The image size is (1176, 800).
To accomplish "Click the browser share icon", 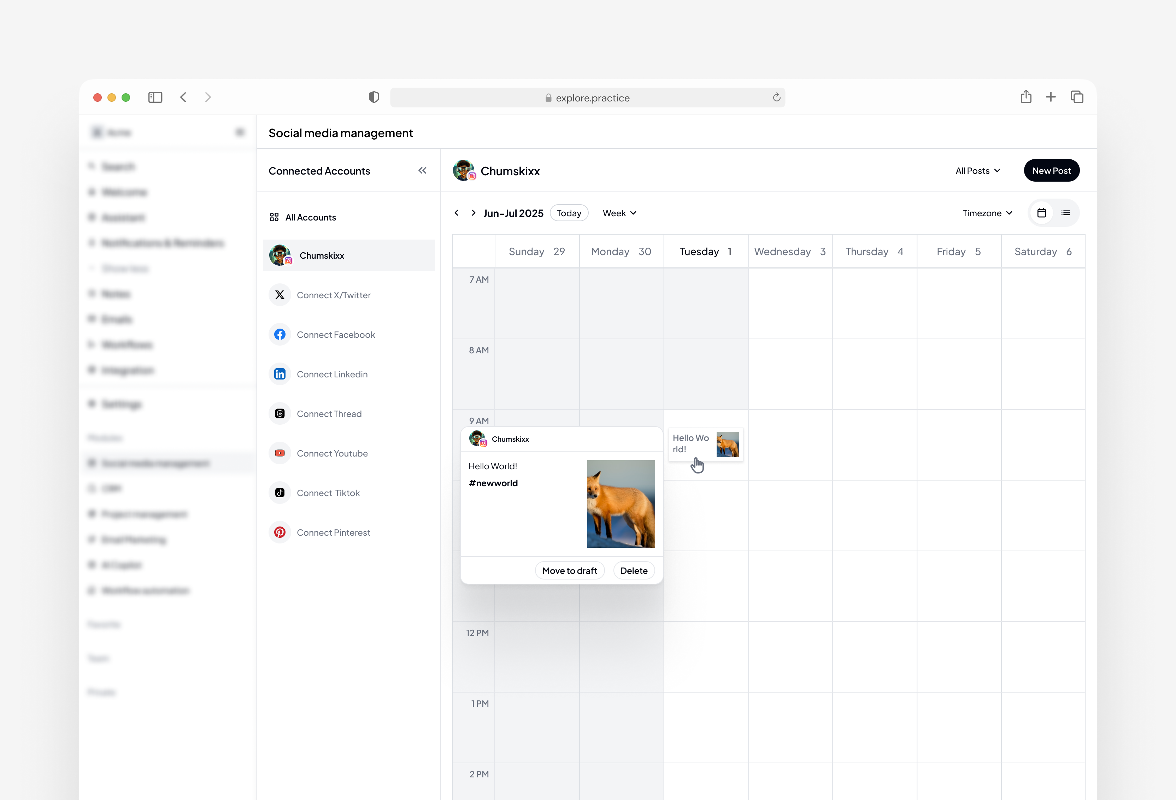I will click(x=1026, y=97).
